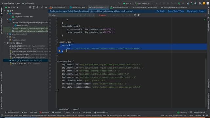Image resolution: width=210 pixels, height=118 pixels.
Task: Open Project panel settings gear
Action: (42, 7)
